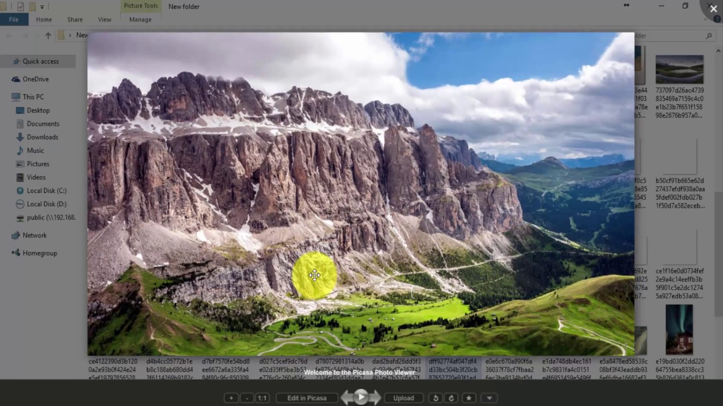Select highlighted file dff92774af047df4
The height and width of the screenshot is (406, 723).
(452, 369)
